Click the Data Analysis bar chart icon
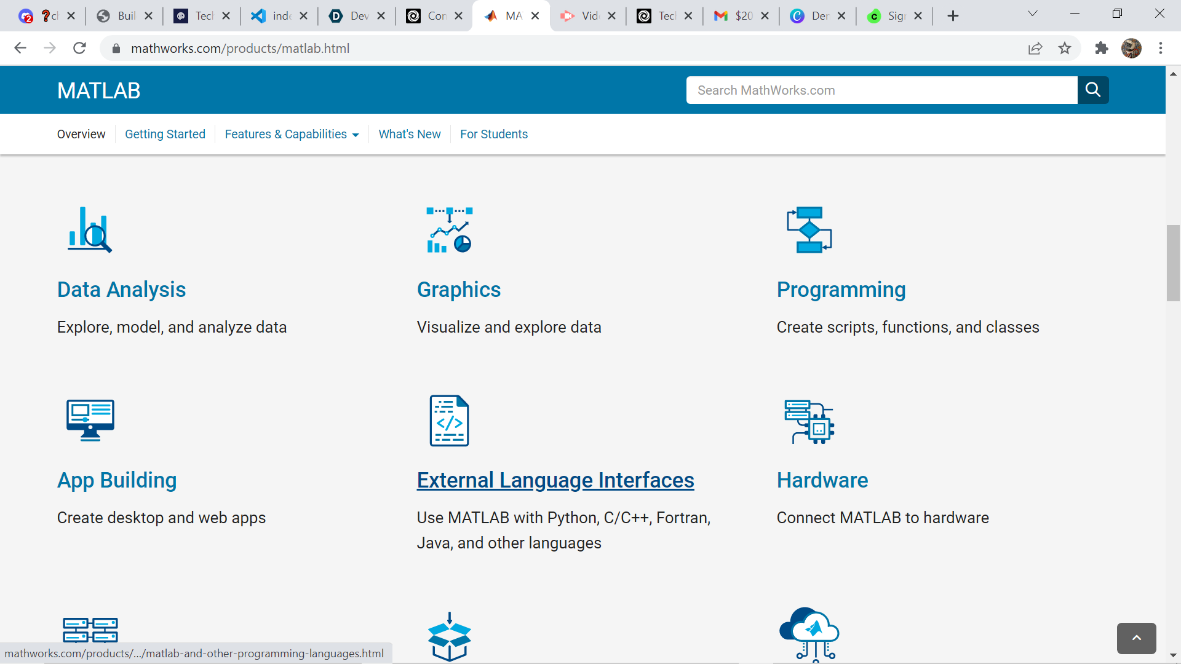The height and width of the screenshot is (664, 1181). (x=90, y=230)
